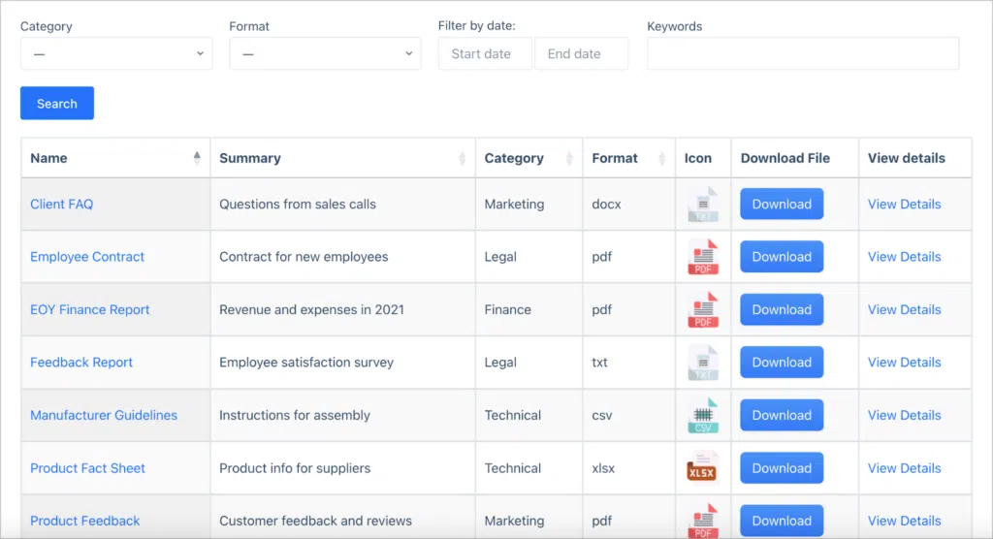The image size is (993, 539).
Task: Download the Employee Contract file
Action: coord(782,257)
